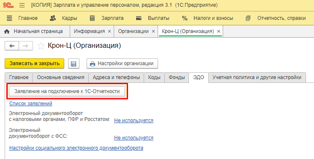Image resolution: width=314 pixels, height=159 pixels.
Task: Open the Адреса и телефоны tab
Action: [116, 77]
